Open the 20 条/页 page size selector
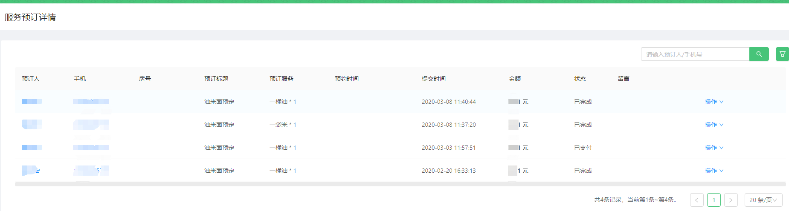789x211 pixels. pos(763,200)
